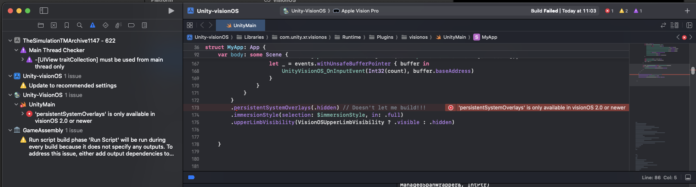Open the Test navigator diamond icon

[105, 25]
